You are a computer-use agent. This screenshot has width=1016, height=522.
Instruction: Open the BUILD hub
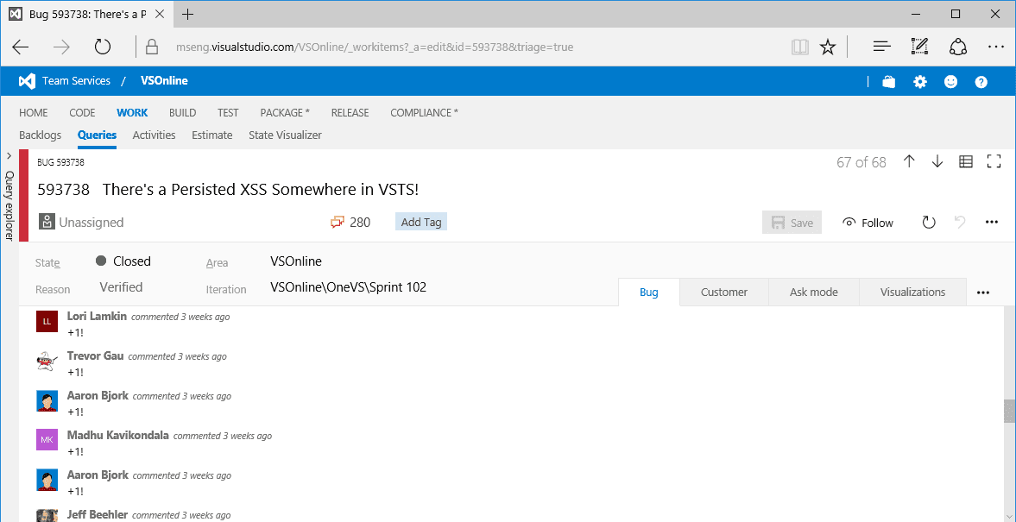(183, 113)
